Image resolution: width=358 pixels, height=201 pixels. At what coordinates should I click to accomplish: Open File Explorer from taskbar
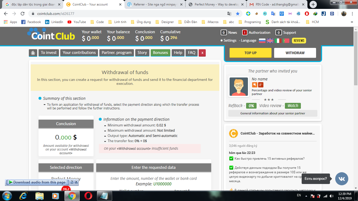40,196
